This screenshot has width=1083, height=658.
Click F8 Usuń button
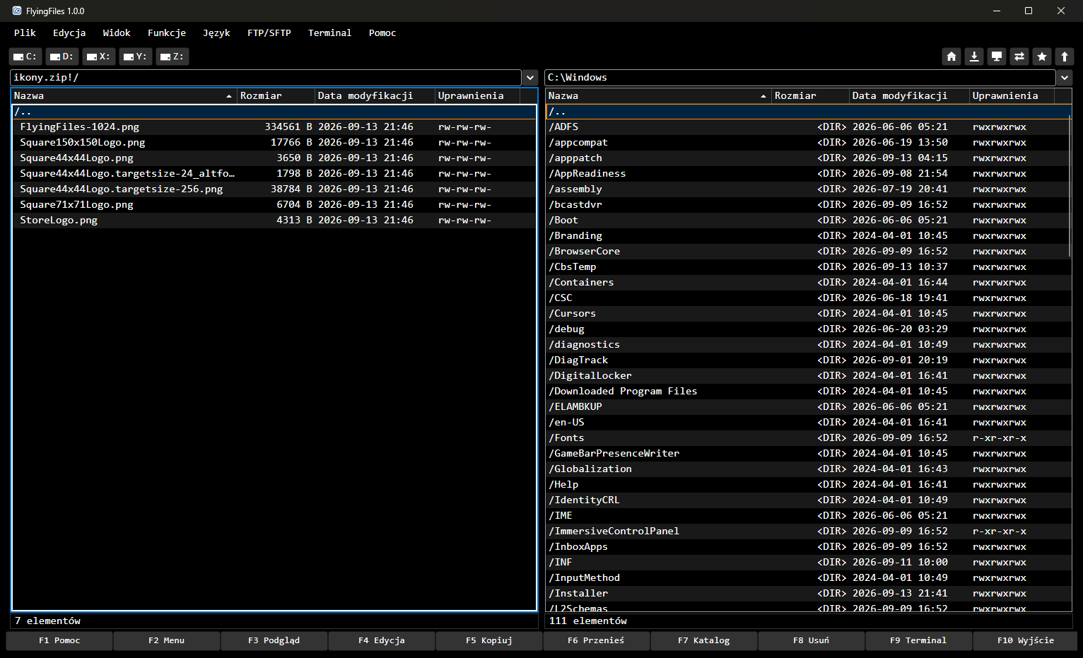(x=812, y=640)
